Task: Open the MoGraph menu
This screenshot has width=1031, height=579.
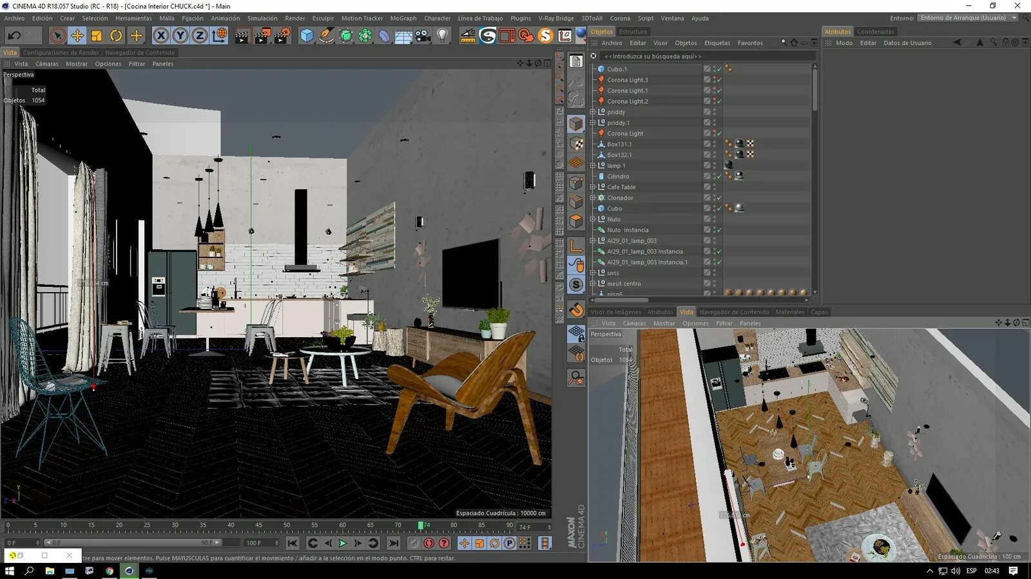Action: (403, 18)
